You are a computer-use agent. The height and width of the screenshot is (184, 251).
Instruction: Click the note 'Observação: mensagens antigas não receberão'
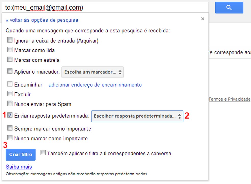[77, 174]
